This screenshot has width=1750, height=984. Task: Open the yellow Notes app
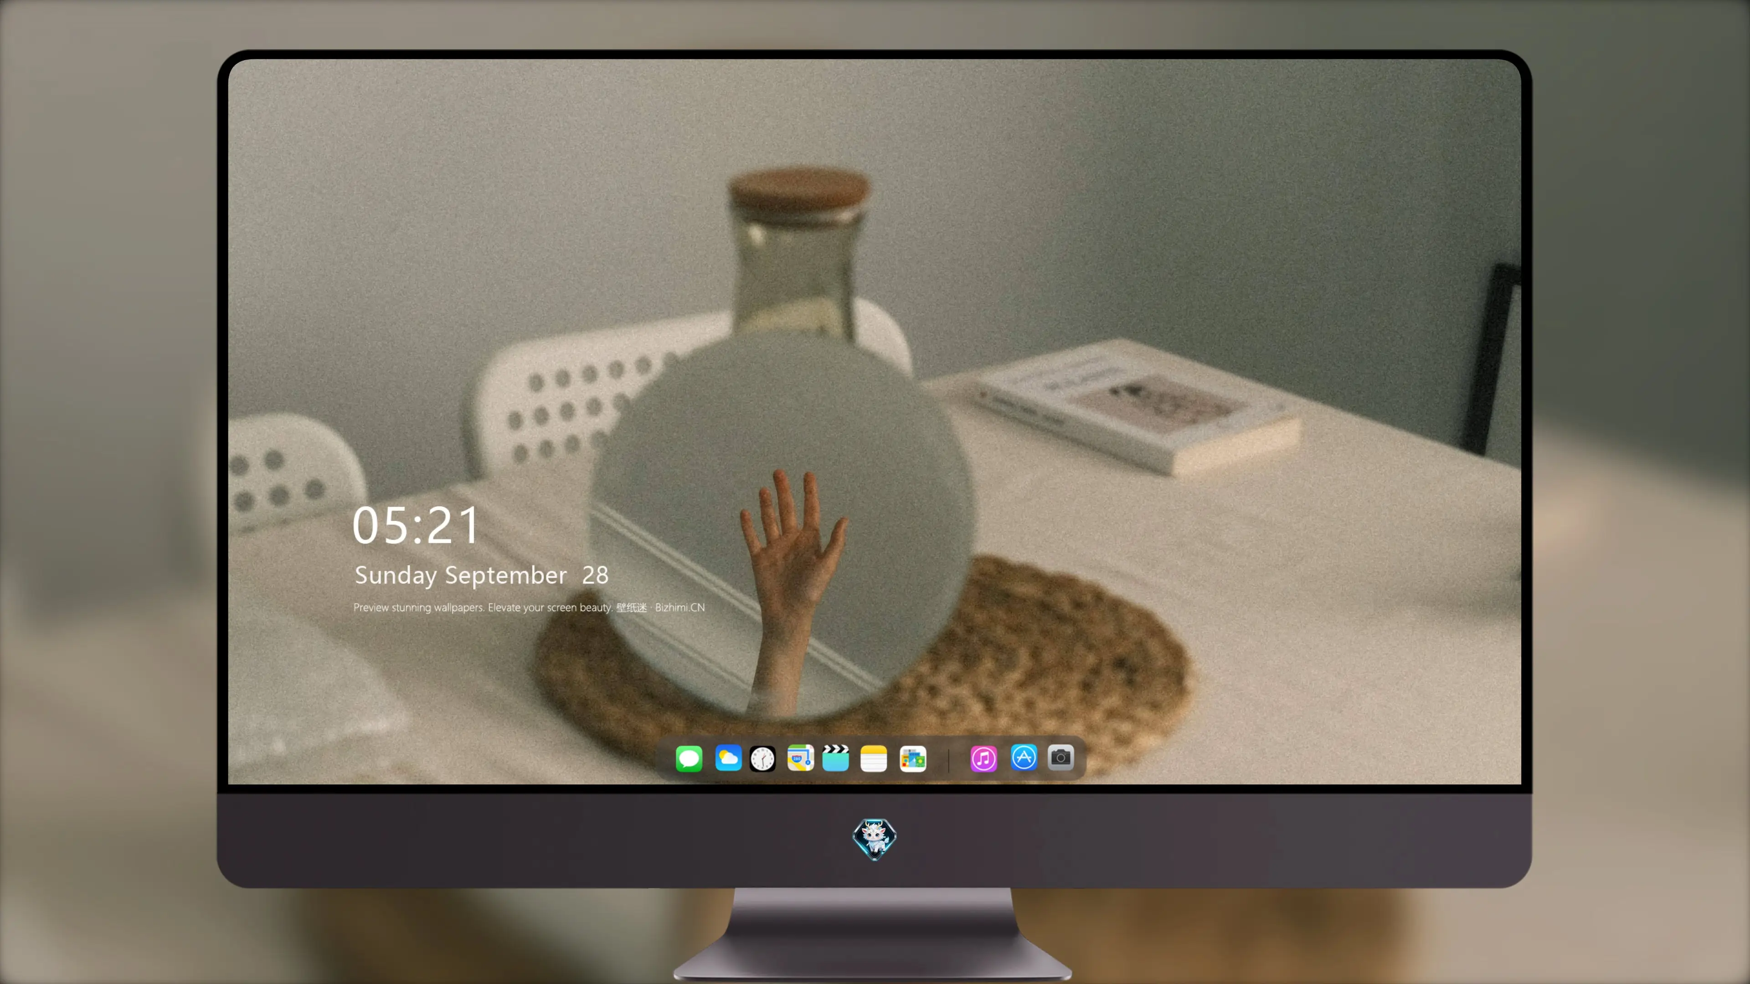click(874, 758)
